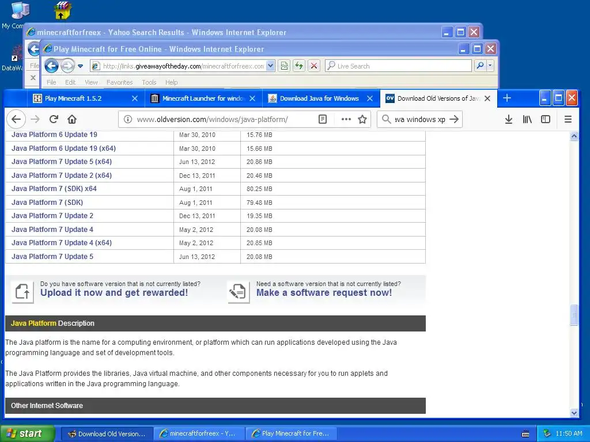This screenshot has height=442, width=590.
Task: Toggle reader view icon in address bar
Action: pyautogui.click(x=323, y=120)
